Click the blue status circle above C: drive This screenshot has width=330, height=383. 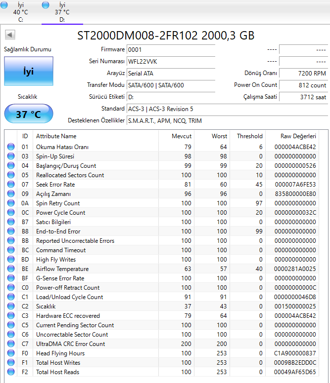click(x=4, y=5)
